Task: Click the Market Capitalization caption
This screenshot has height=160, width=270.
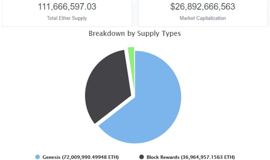Action: tap(203, 18)
